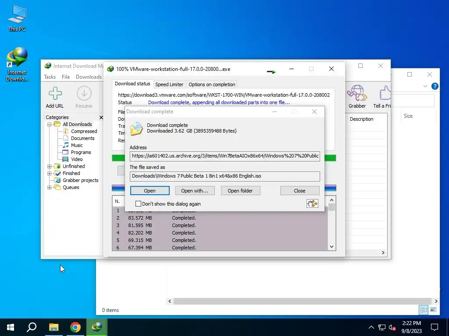449x336 pixels.
Task: Expand the Explorer ribbon chevron
Action: [x=425, y=86]
